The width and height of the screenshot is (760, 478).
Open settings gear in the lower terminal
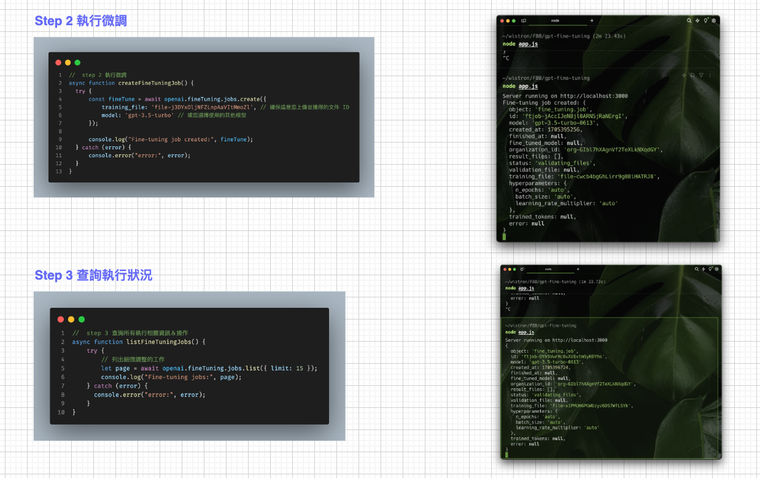716,269
